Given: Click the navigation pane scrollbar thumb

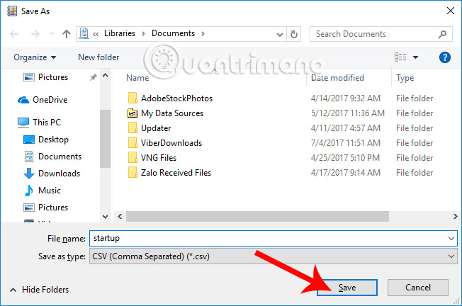Looking at the screenshot, I should 105,138.
